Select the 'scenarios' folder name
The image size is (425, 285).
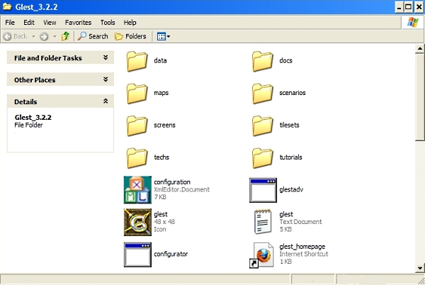(x=292, y=93)
